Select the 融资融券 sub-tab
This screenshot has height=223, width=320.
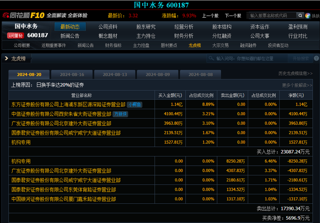pyautogui.click(x=248, y=45)
